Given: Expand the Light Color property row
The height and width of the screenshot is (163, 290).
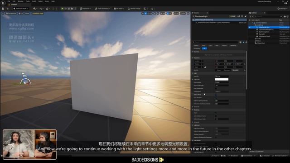Looking at the screenshot, I should [x=193, y=79].
